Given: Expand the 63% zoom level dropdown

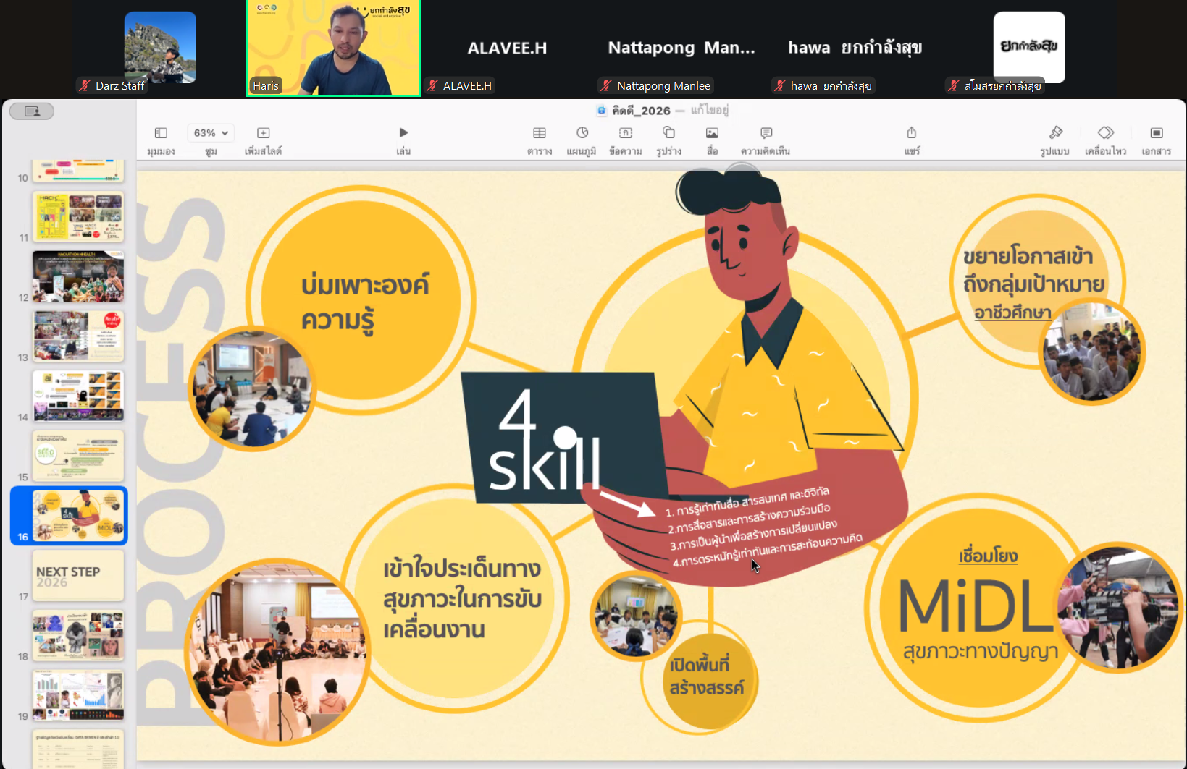Looking at the screenshot, I should [211, 133].
